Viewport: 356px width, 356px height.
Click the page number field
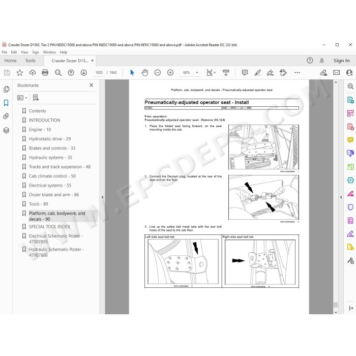(99, 73)
